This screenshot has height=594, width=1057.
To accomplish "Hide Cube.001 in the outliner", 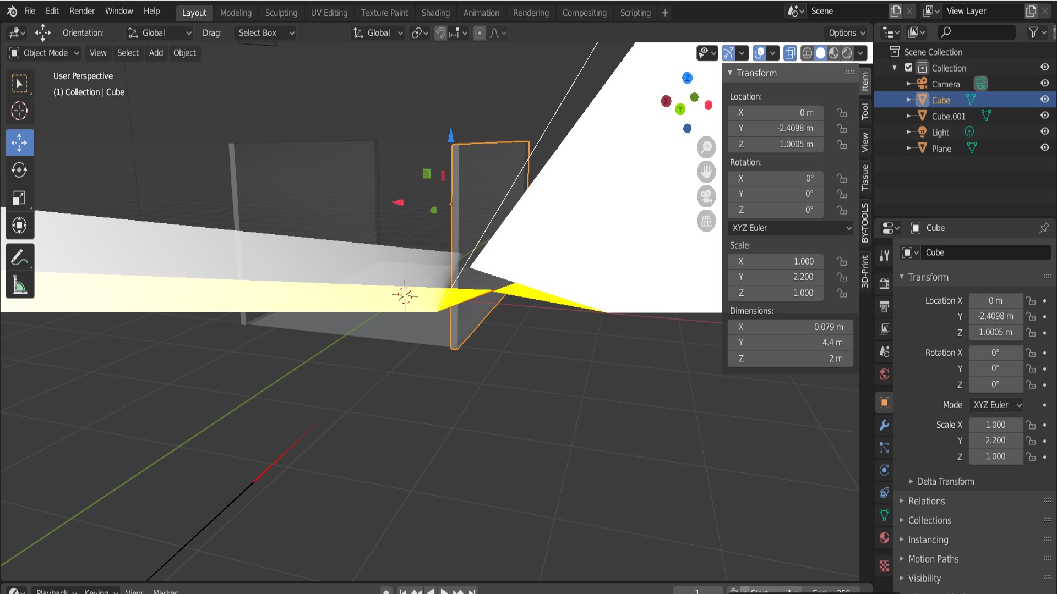I will [1045, 116].
